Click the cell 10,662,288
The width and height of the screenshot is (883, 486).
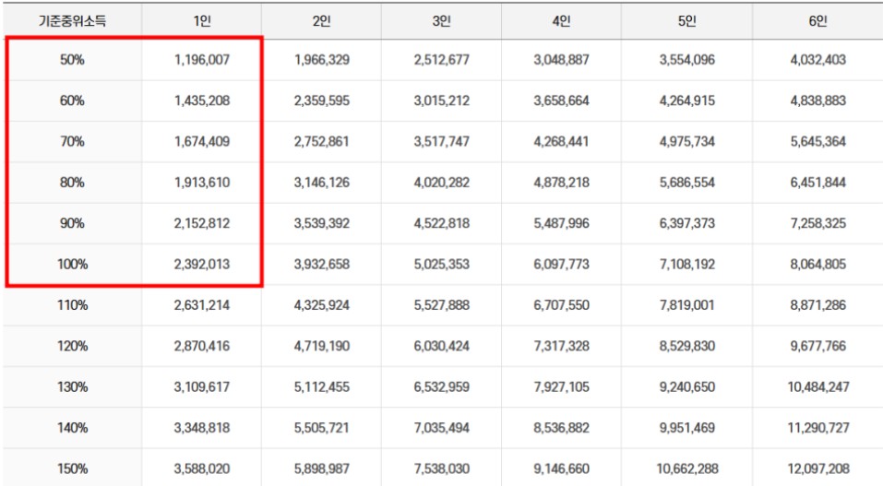687,468
